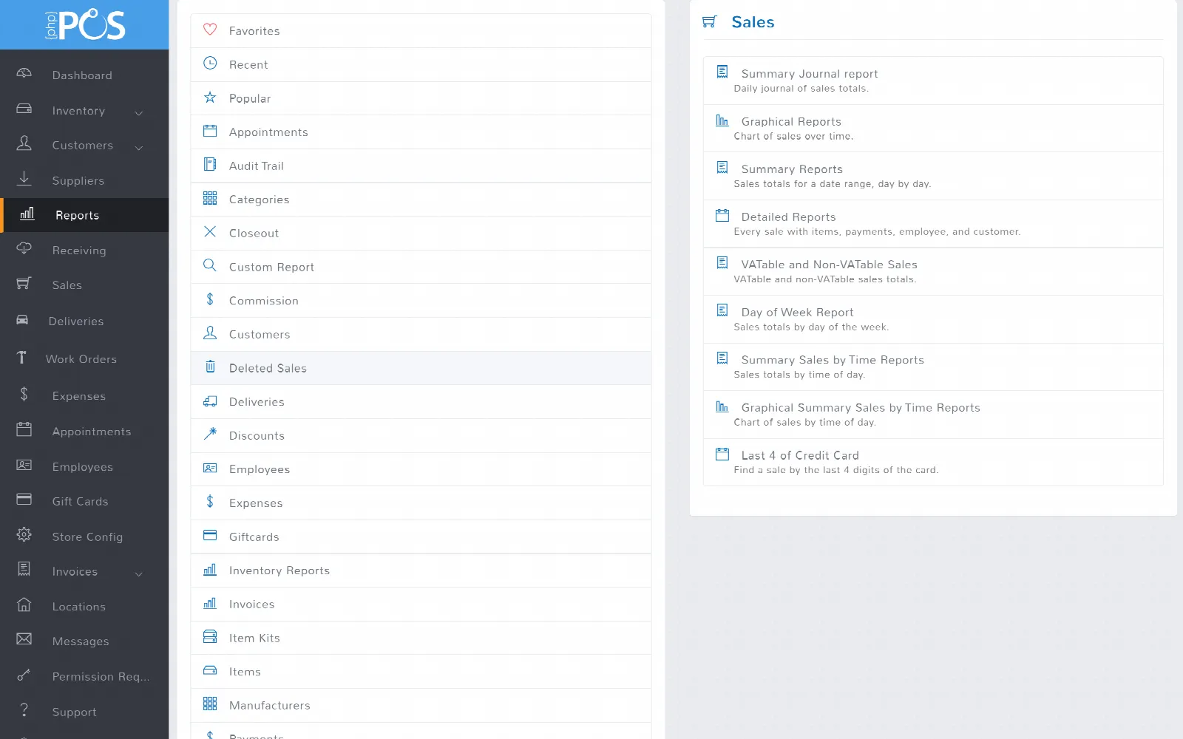1183x739 pixels.
Task: Open the Last 4 of Credit Card report
Action: click(933, 462)
